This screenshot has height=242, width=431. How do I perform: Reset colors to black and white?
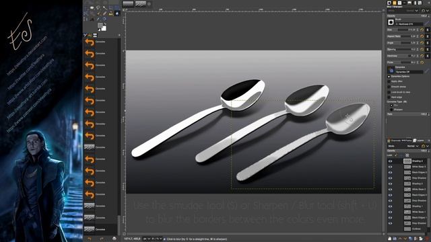pyautogui.click(x=99, y=30)
